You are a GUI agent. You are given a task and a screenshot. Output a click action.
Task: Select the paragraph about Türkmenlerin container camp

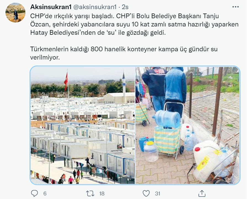(124, 53)
